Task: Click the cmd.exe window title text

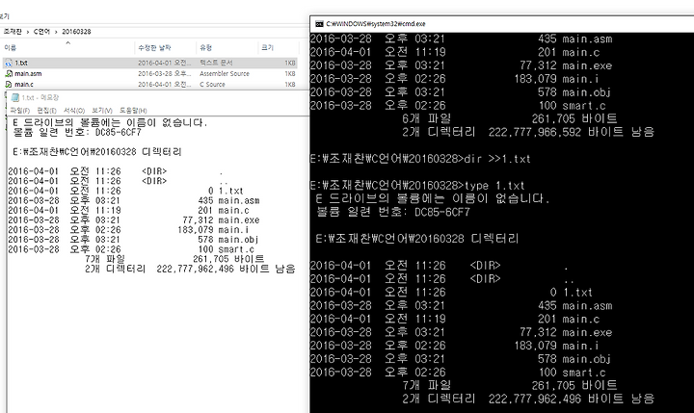Action: (376, 24)
